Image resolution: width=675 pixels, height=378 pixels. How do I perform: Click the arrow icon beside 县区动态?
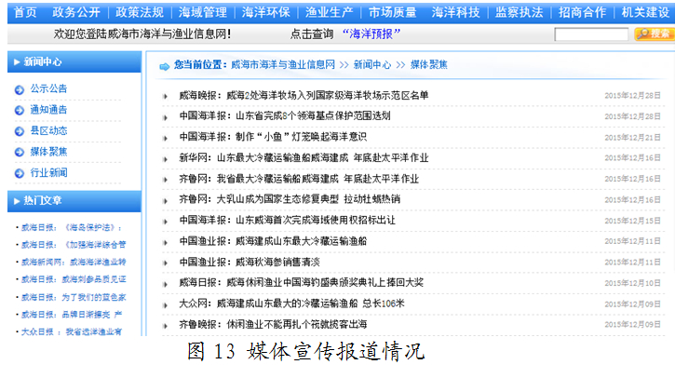tap(20, 131)
